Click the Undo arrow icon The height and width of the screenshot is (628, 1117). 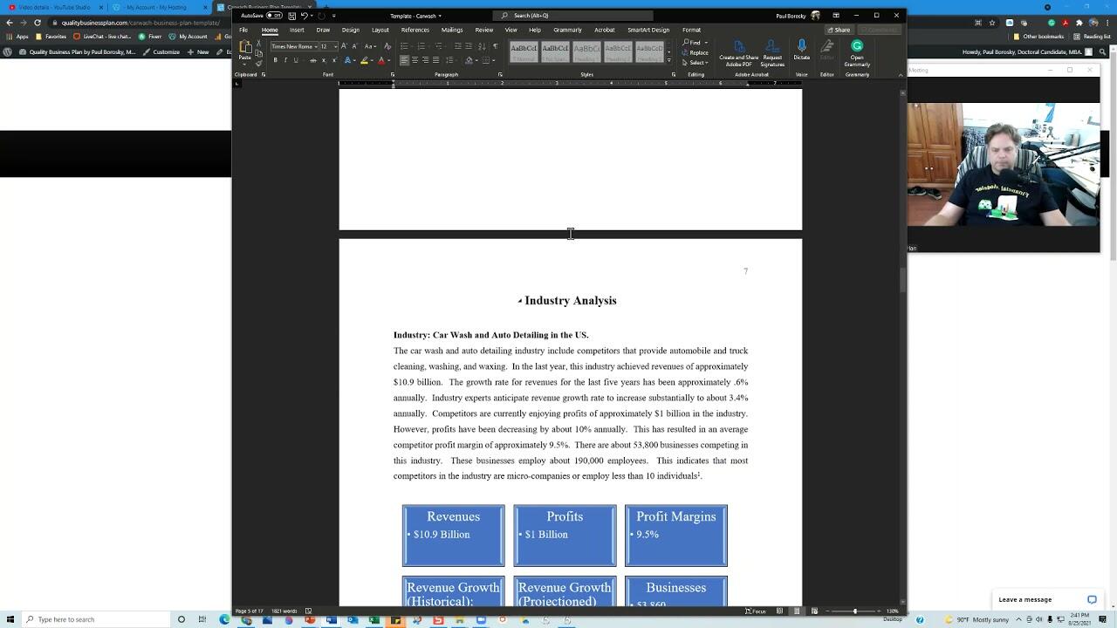click(x=304, y=16)
